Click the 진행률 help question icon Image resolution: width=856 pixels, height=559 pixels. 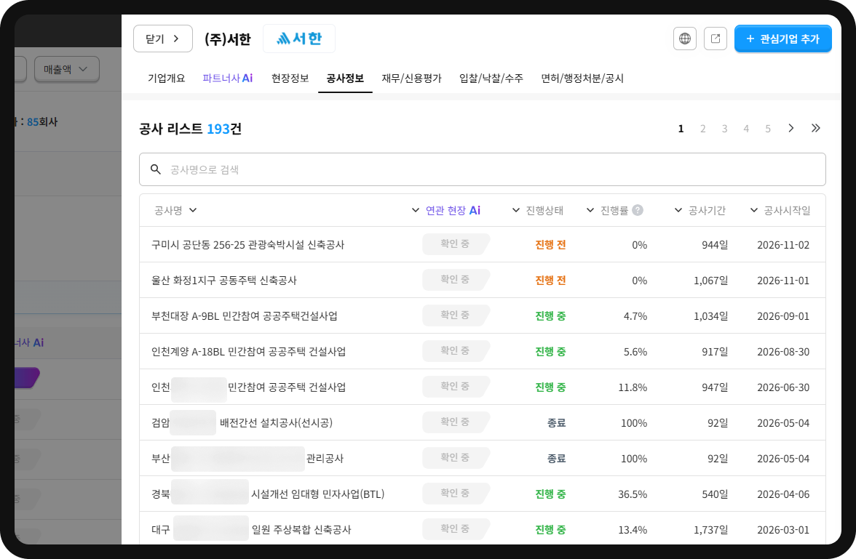tap(637, 210)
